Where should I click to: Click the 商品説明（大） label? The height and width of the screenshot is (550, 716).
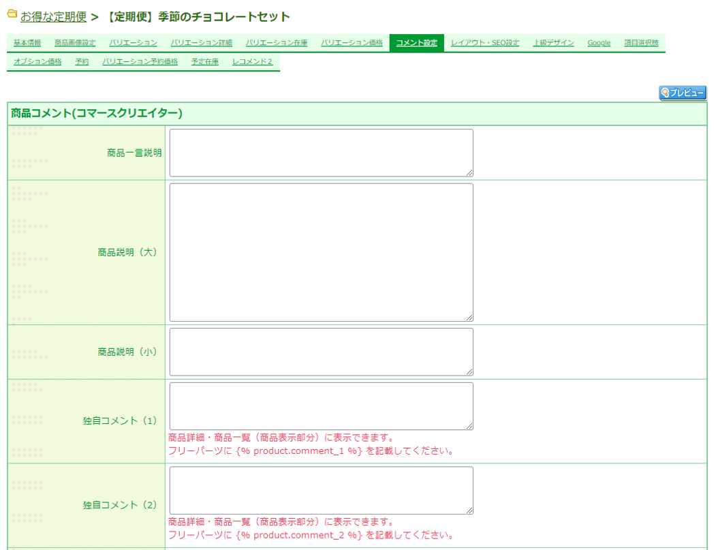(x=127, y=252)
